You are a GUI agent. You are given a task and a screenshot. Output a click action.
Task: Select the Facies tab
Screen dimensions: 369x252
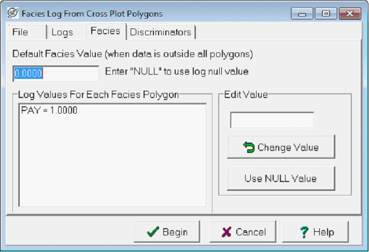105,31
